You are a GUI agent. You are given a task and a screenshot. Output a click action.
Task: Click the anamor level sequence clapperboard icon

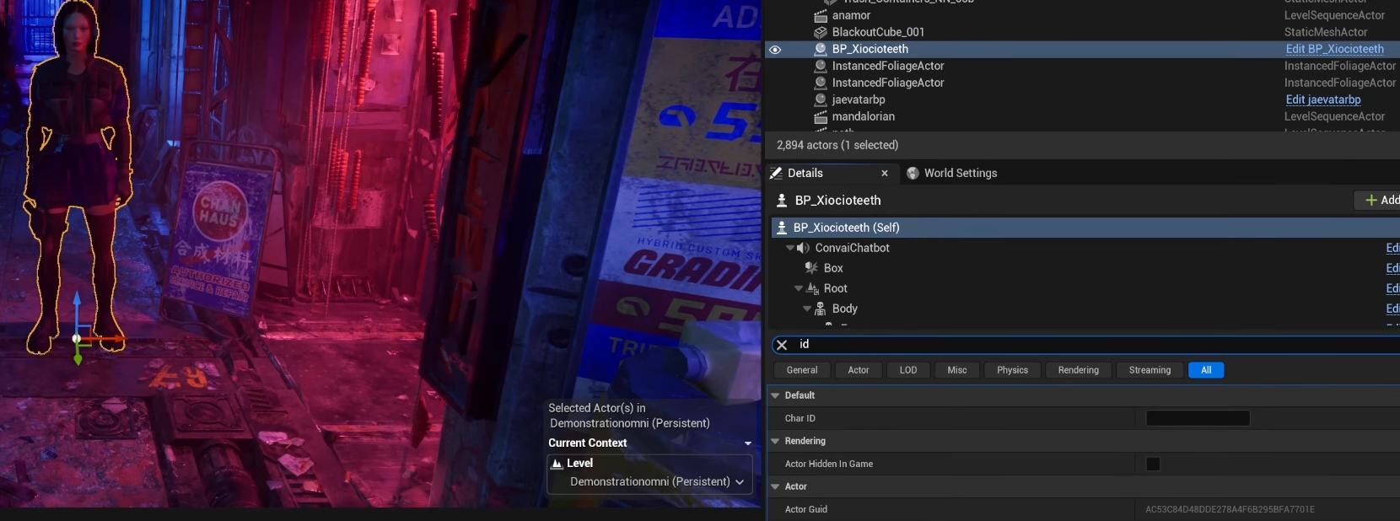click(x=820, y=16)
